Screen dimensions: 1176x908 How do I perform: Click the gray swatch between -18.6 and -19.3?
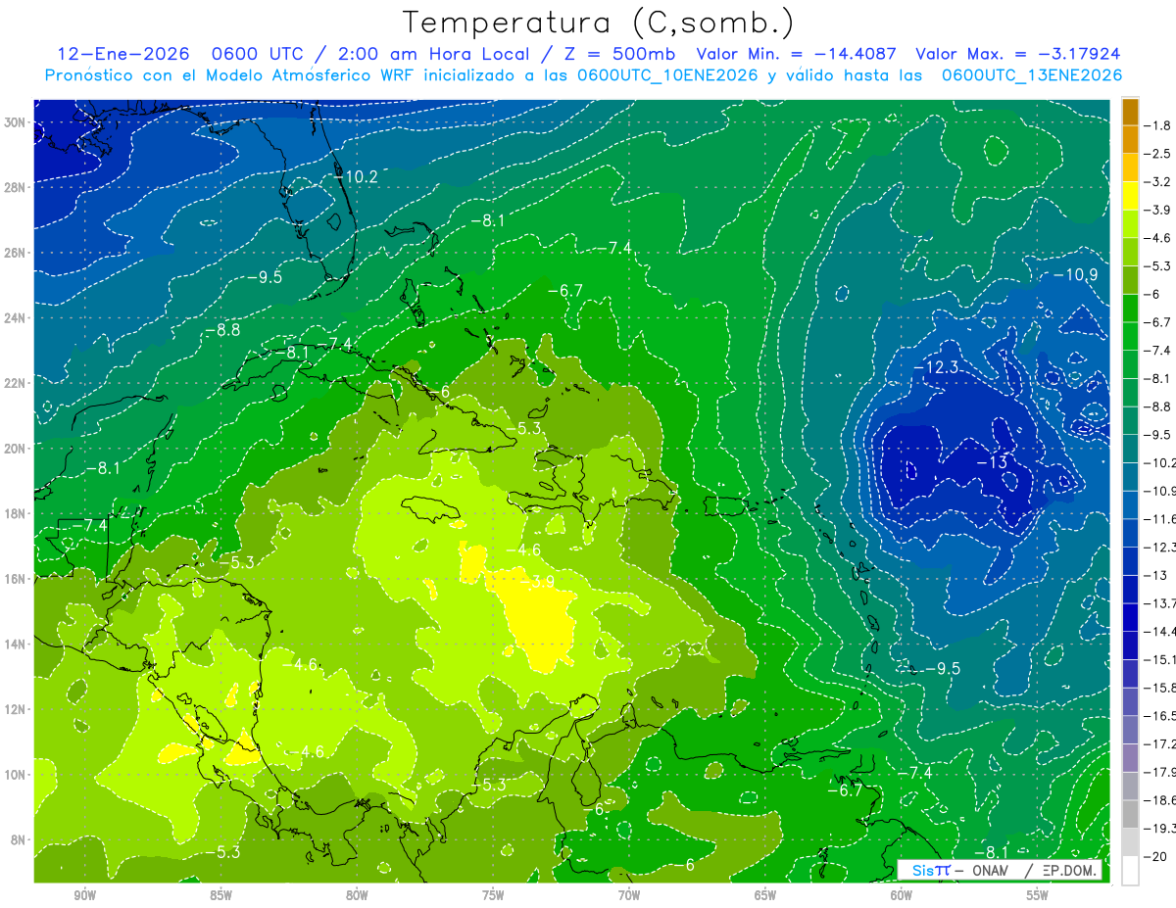pyautogui.click(x=1130, y=814)
